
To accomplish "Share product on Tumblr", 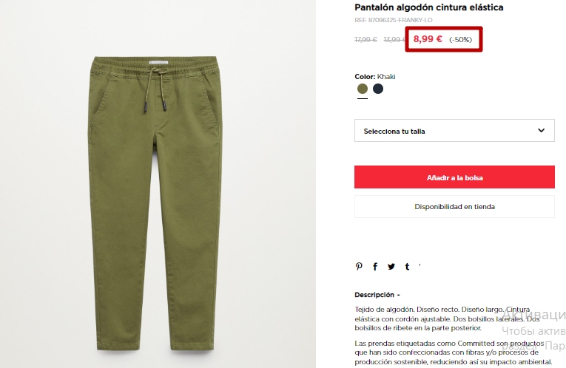I will pos(407,266).
